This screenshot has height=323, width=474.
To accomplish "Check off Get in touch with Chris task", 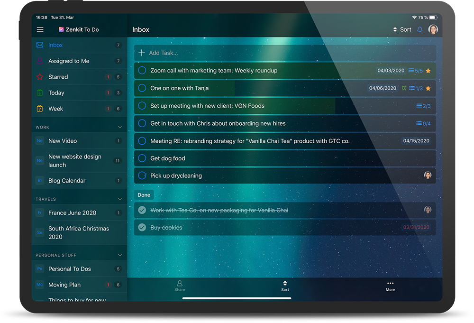I will 142,123.
